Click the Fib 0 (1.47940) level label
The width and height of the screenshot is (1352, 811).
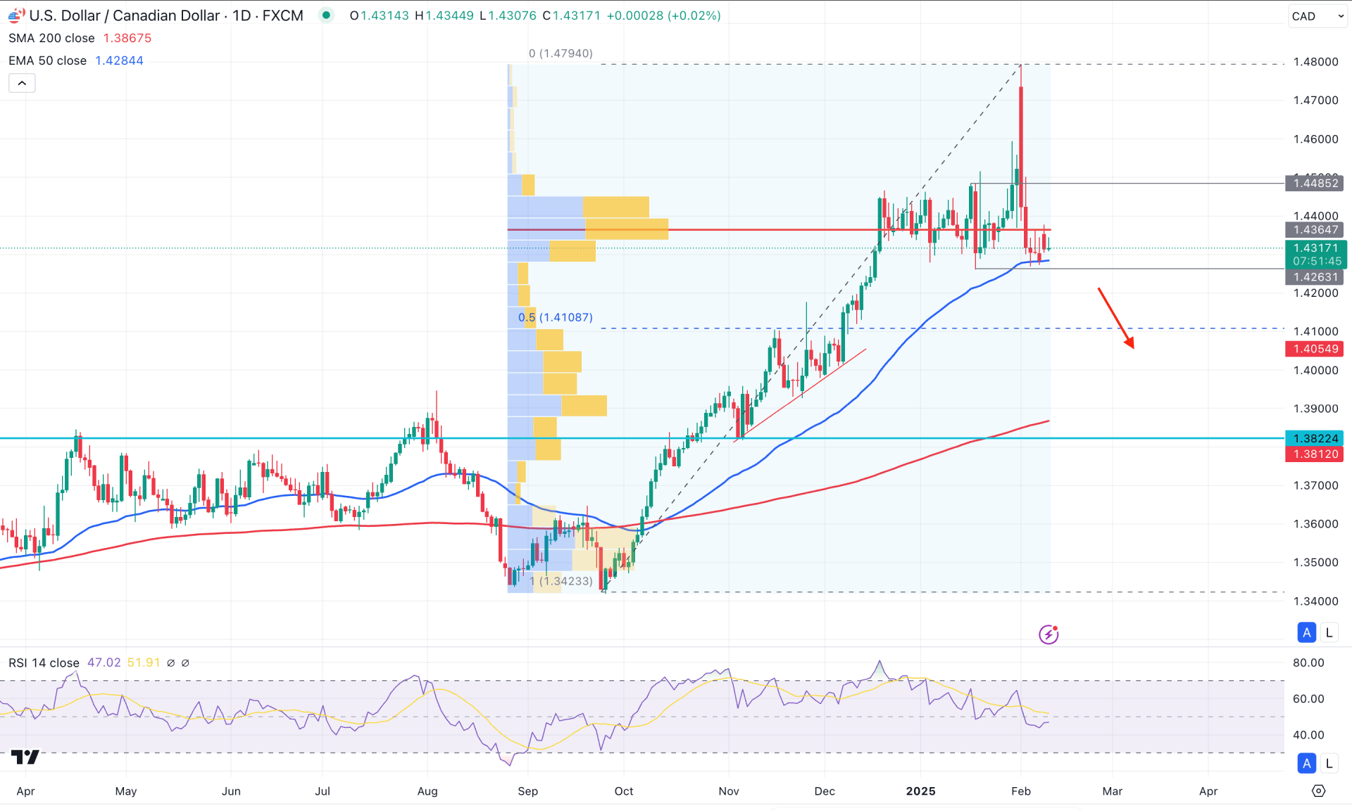point(561,53)
